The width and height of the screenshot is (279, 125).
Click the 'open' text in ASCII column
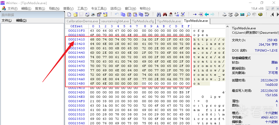201,35
